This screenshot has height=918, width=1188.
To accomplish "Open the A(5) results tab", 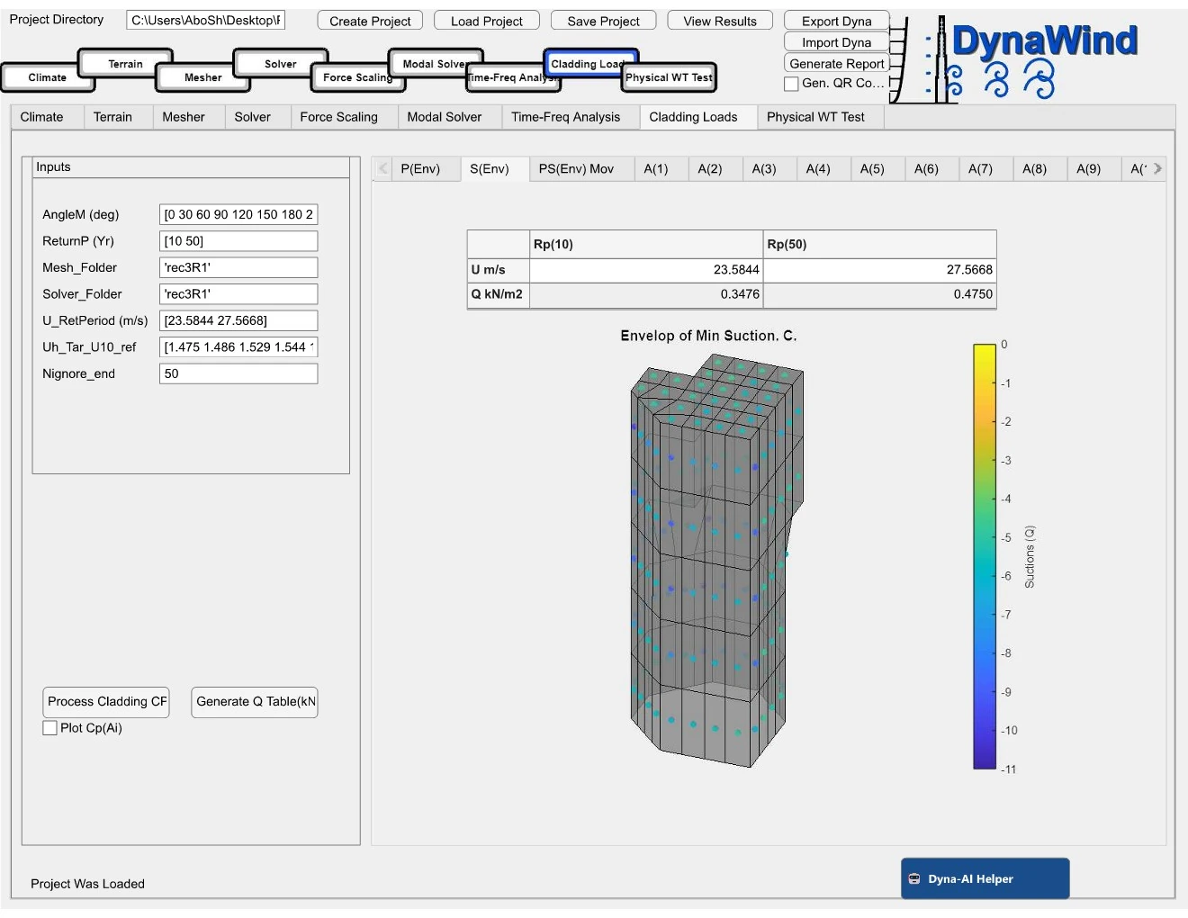I will [877, 168].
